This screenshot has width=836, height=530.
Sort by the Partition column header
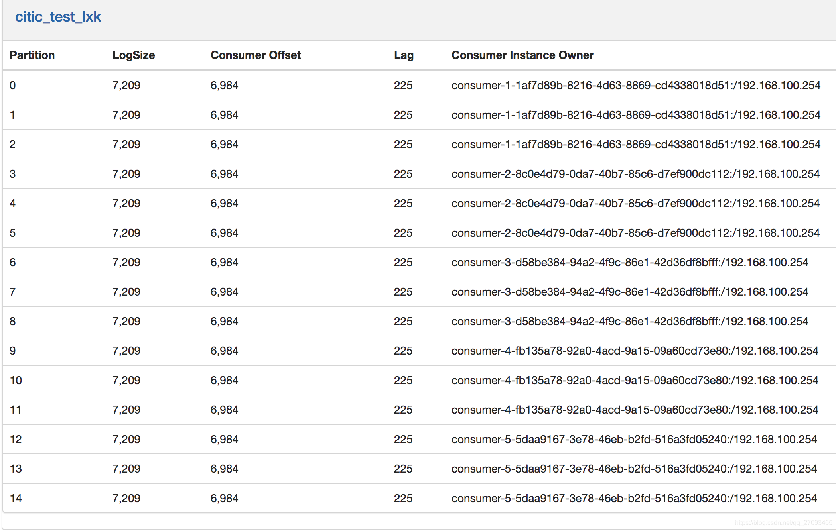(32, 55)
